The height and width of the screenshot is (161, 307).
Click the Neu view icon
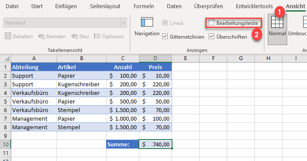(x=75, y=36)
